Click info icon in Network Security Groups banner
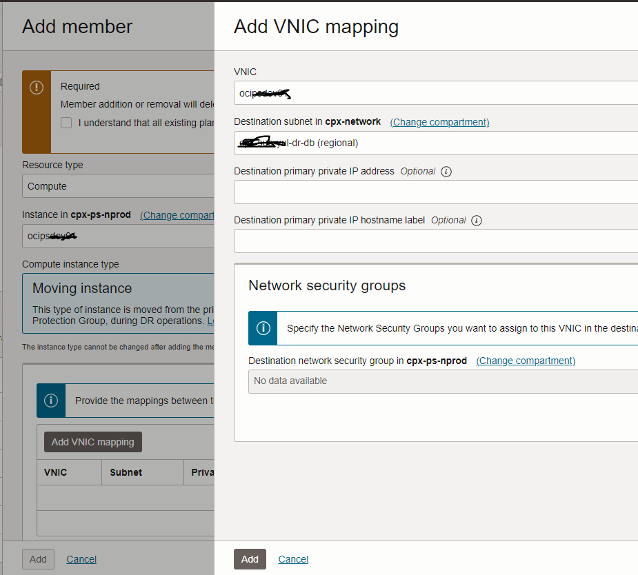The image size is (638, 575). [x=263, y=328]
